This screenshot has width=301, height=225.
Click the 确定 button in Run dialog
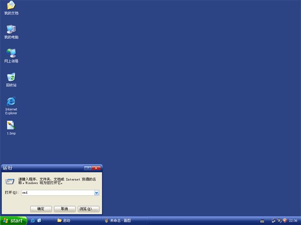(x=41, y=209)
